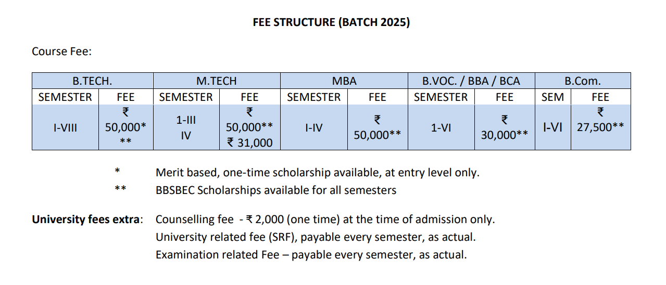
Task: Click the FEE STRUCTURE (BATCH 2025) title
Action: tap(331, 23)
